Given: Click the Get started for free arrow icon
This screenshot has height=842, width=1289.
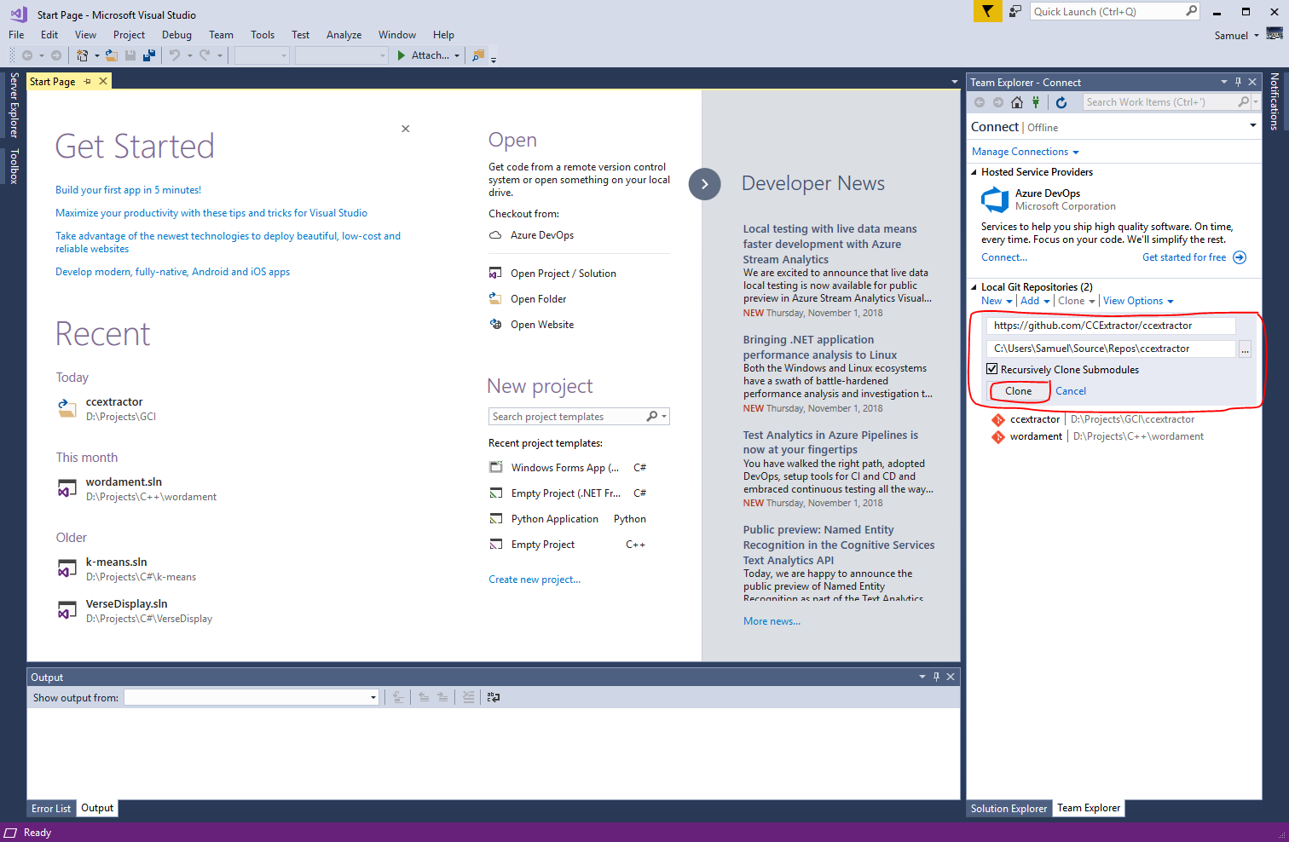Looking at the screenshot, I should click(1240, 257).
